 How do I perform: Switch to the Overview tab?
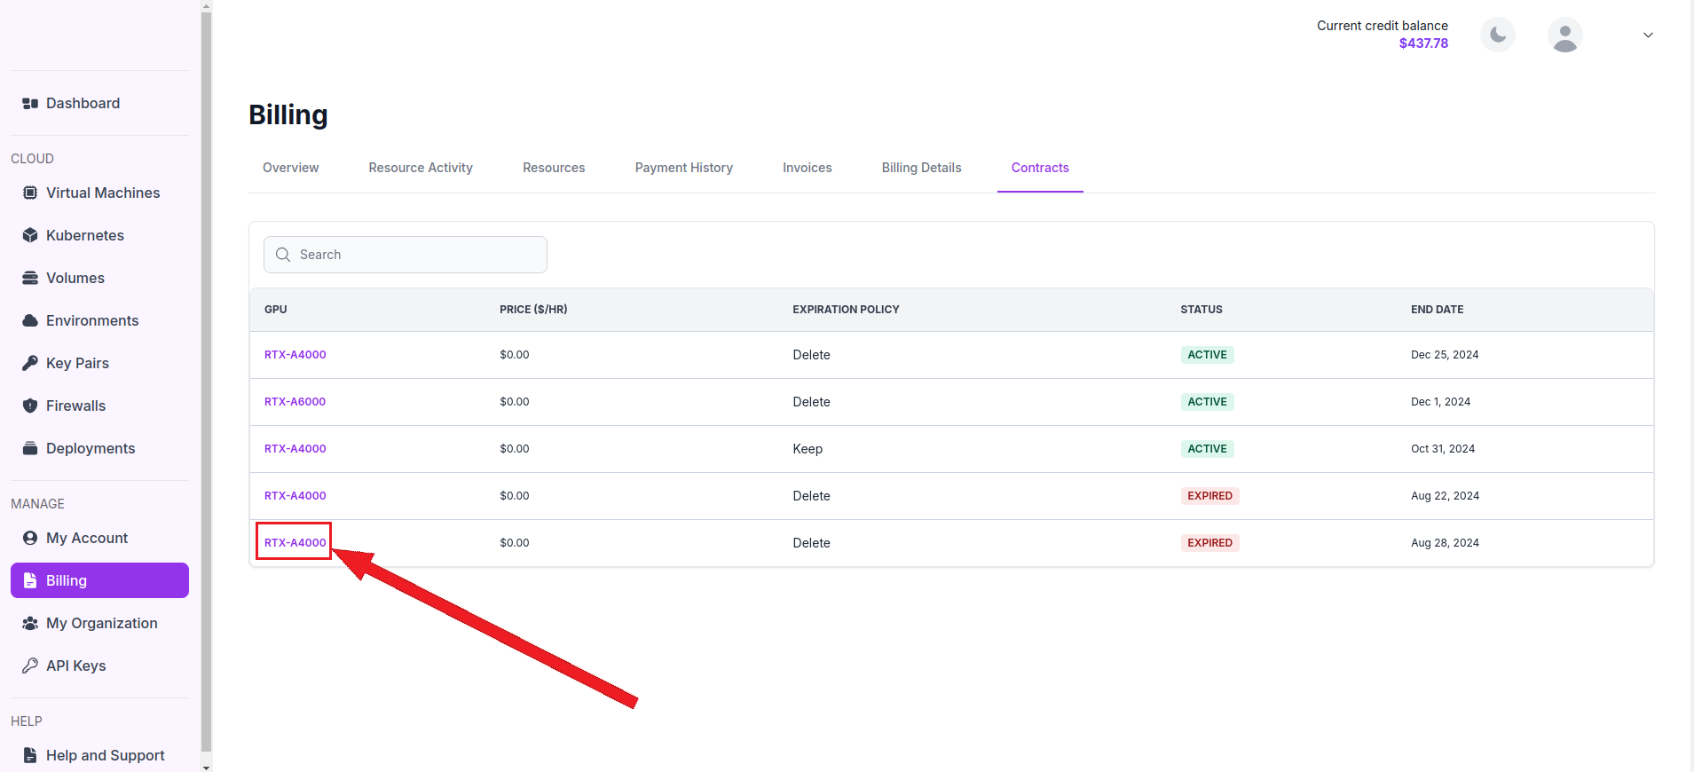(290, 168)
